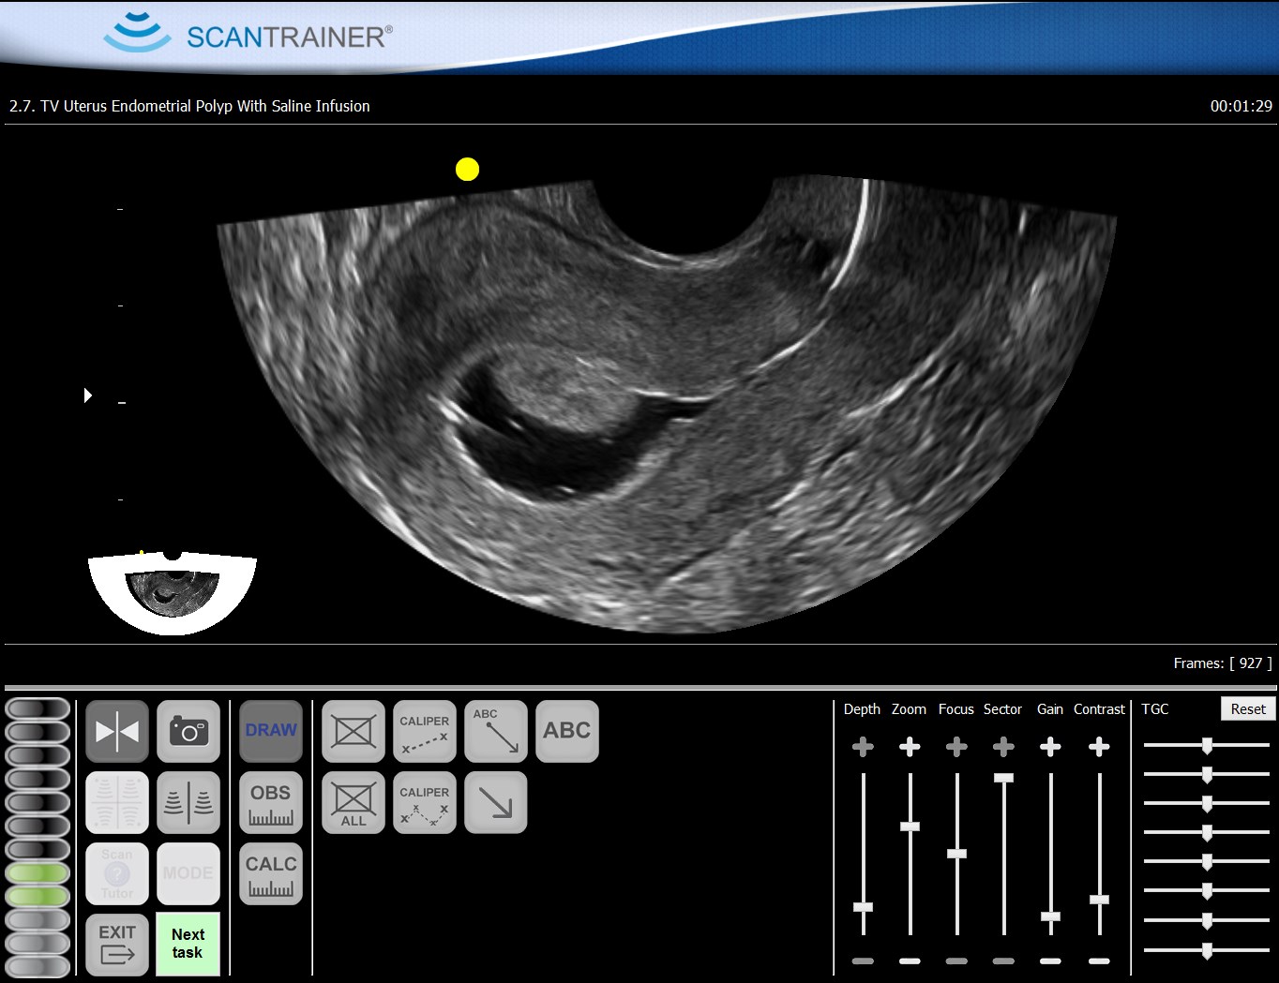Image resolution: width=1279 pixels, height=983 pixels.
Task: Choose the ABC labelled arrow annotation tool
Action: (x=496, y=731)
